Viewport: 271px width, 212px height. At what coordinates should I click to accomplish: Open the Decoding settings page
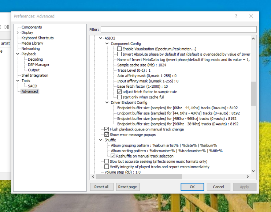click(x=35, y=59)
